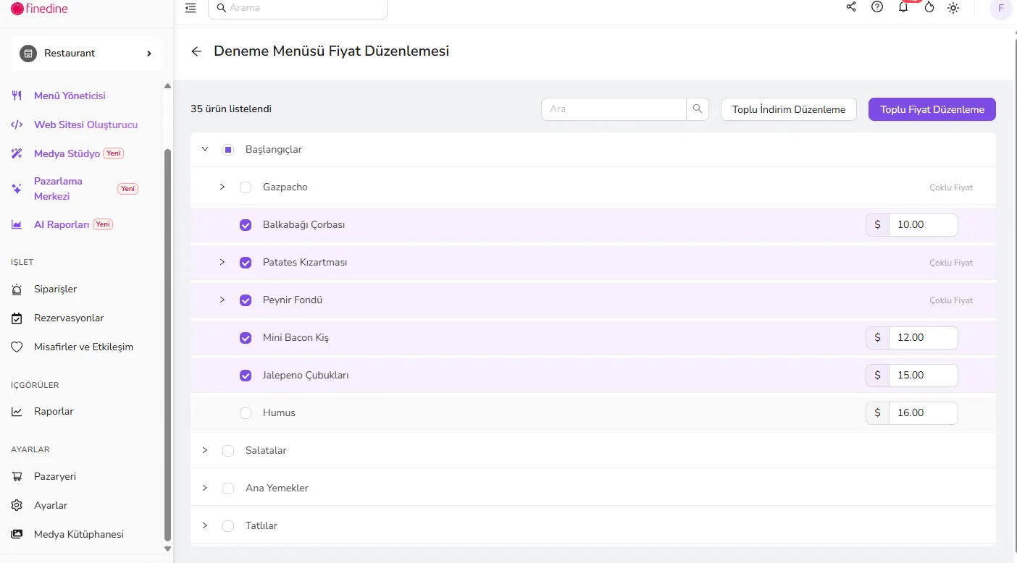Expand the Ana Yemekler category
Screen dimensions: 1017x563
point(205,488)
